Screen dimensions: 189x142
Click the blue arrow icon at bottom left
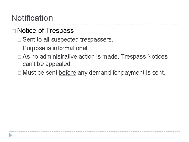click(x=10, y=136)
